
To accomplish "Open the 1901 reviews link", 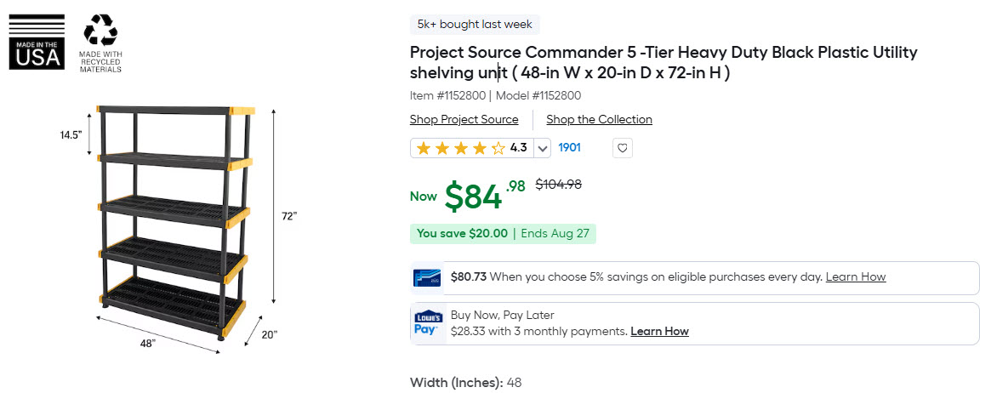I will click(x=569, y=148).
